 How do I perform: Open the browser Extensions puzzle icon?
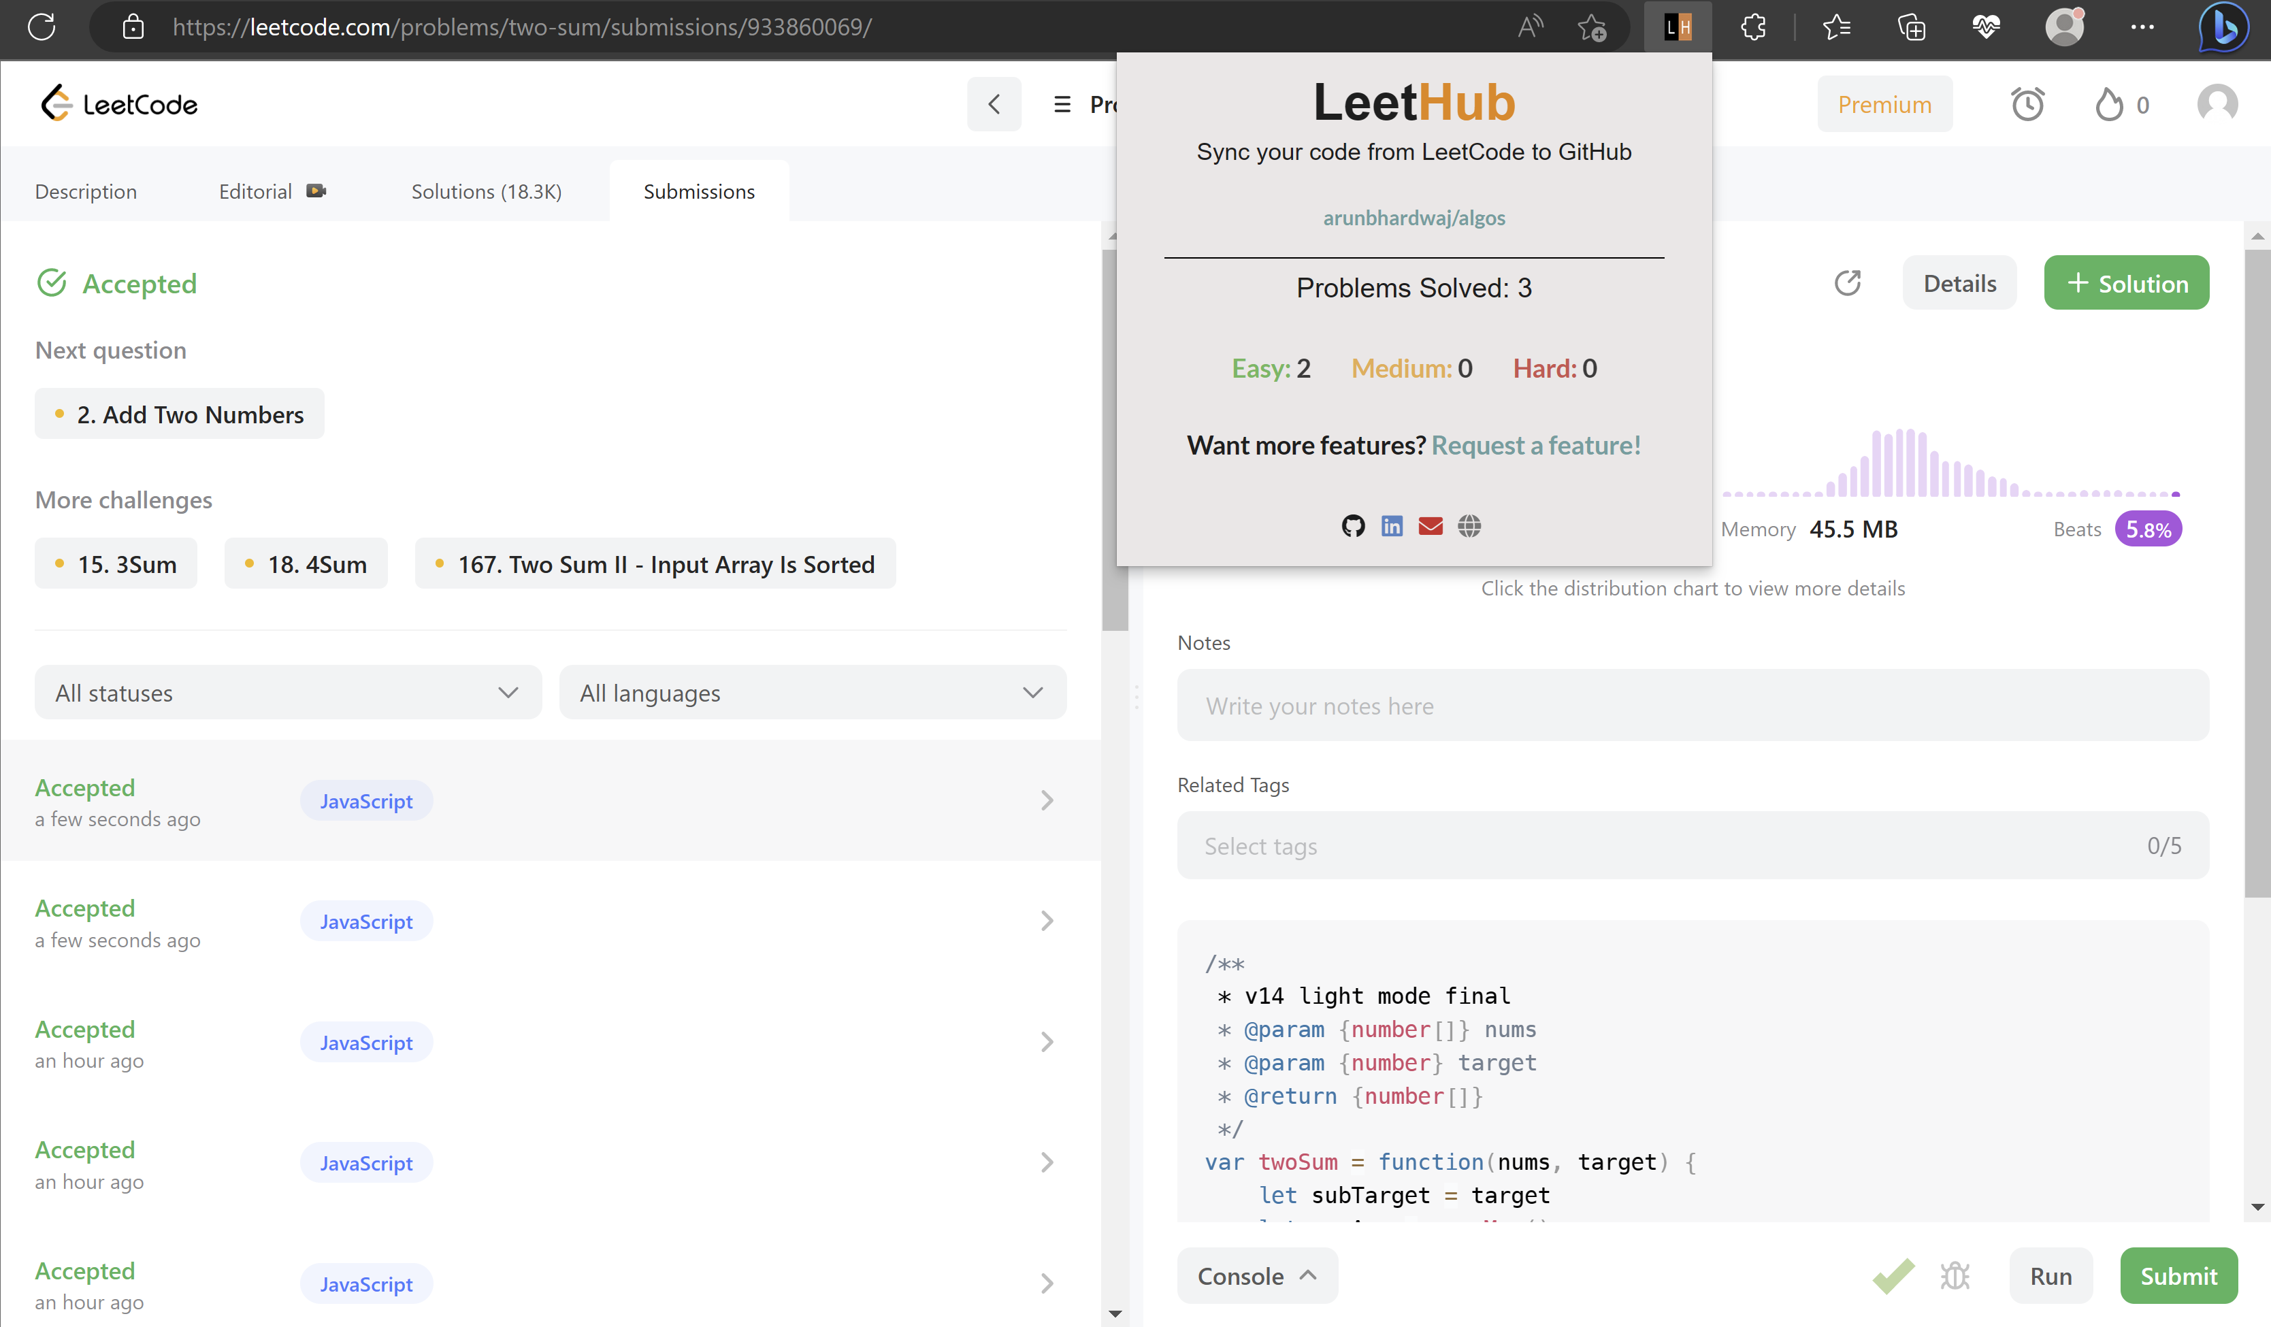pyautogui.click(x=1753, y=27)
